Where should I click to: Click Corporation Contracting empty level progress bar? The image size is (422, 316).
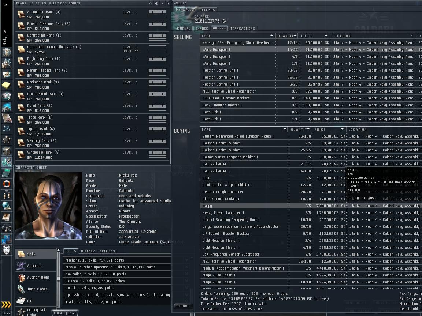(x=158, y=47)
